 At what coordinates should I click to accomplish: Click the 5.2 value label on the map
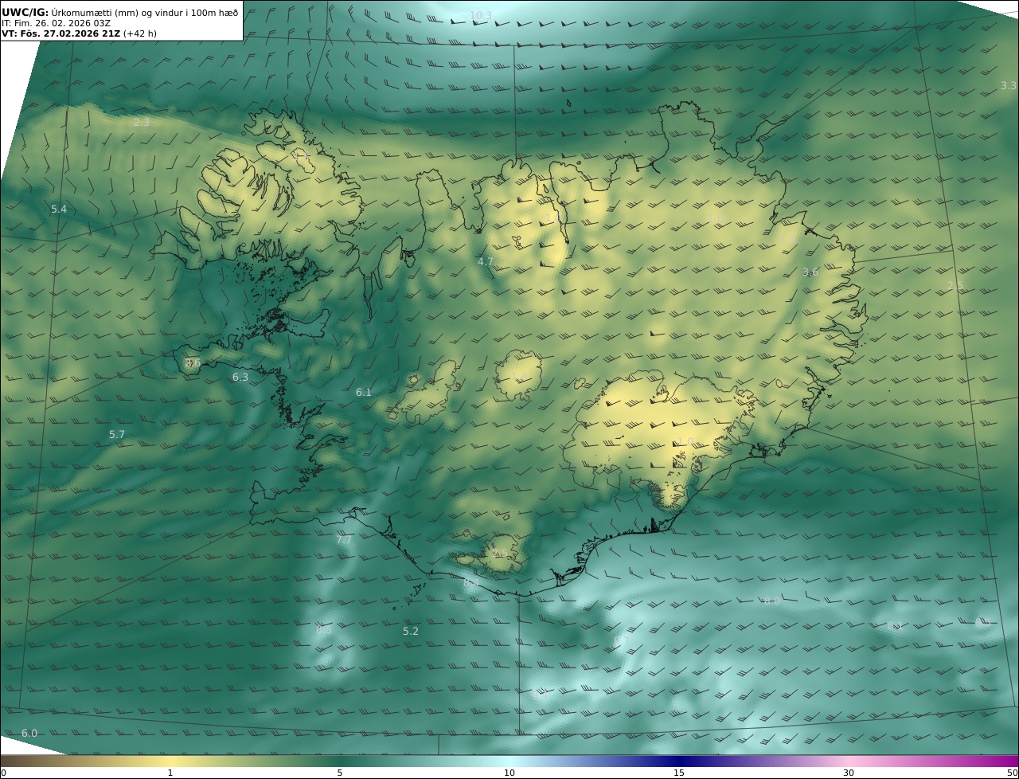point(411,632)
